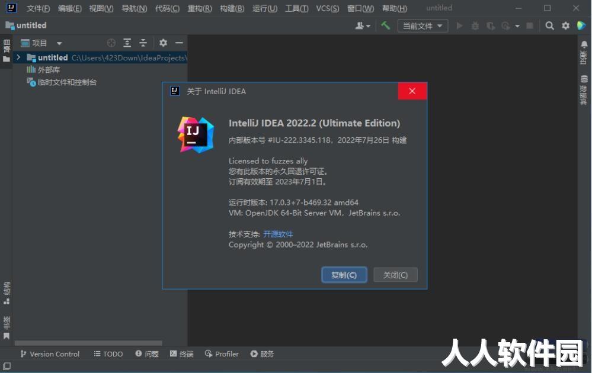Screen dimensions: 592x373
Task: Click the Close button in about dialog
Action: (x=395, y=275)
